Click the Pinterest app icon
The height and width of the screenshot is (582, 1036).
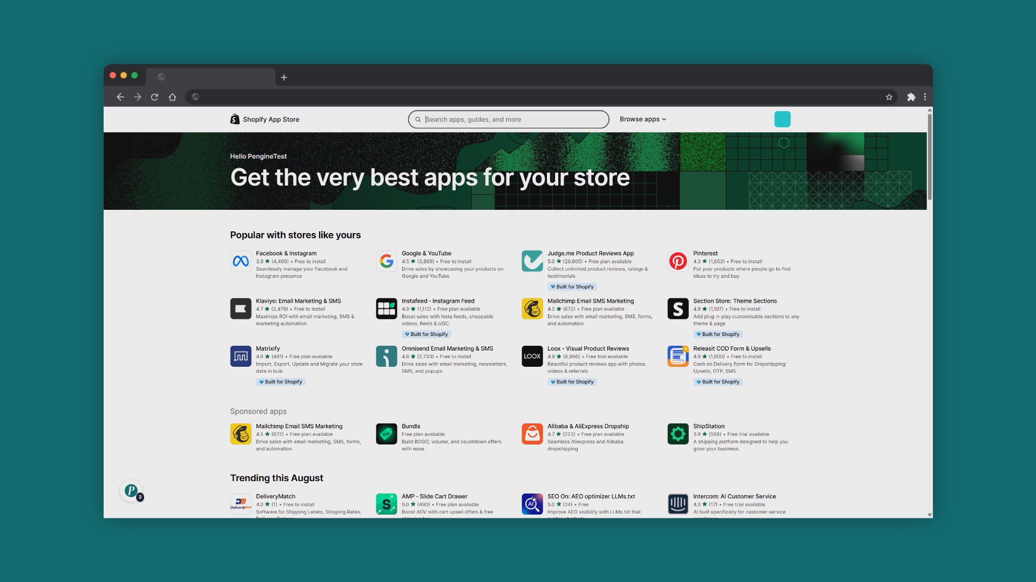pos(678,262)
